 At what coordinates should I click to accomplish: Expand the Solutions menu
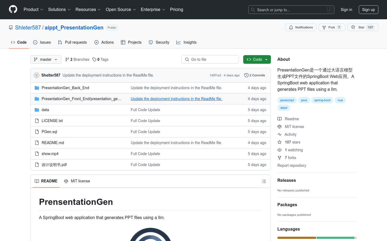click(59, 9)
